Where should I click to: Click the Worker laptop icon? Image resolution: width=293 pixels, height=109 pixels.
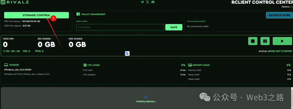[6, 65]
